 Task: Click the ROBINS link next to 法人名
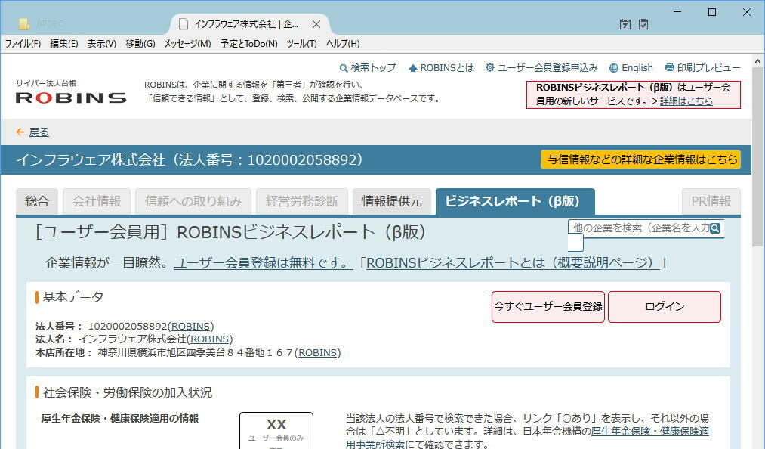click(210, 339)
